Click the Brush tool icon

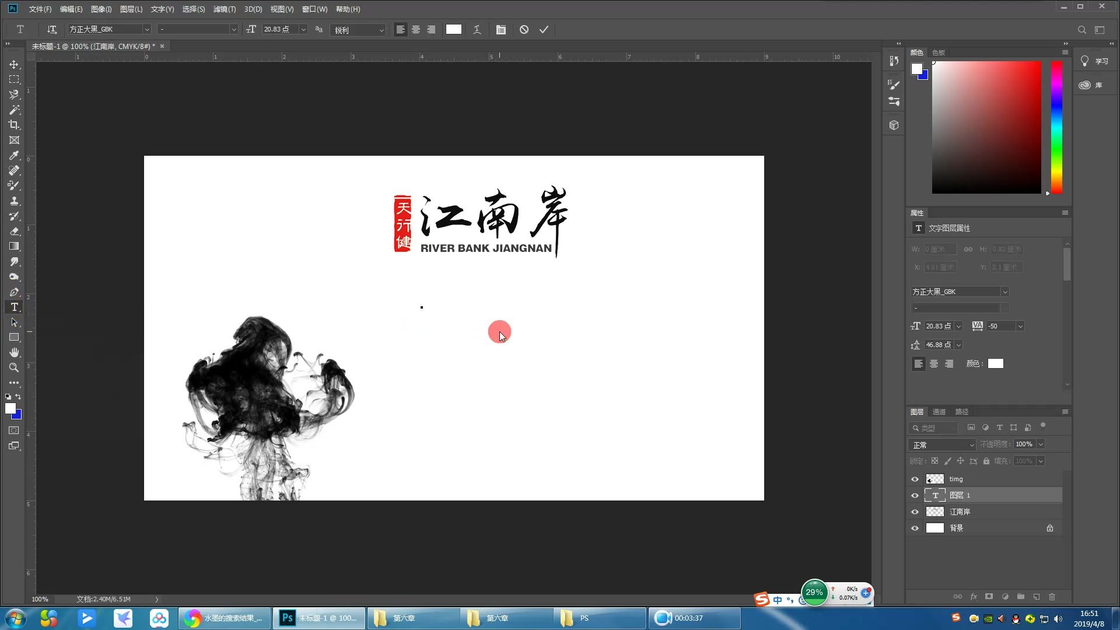coord(13,185)
